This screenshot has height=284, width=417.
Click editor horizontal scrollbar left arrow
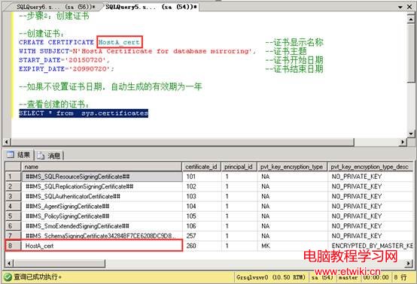coord(7,142)
